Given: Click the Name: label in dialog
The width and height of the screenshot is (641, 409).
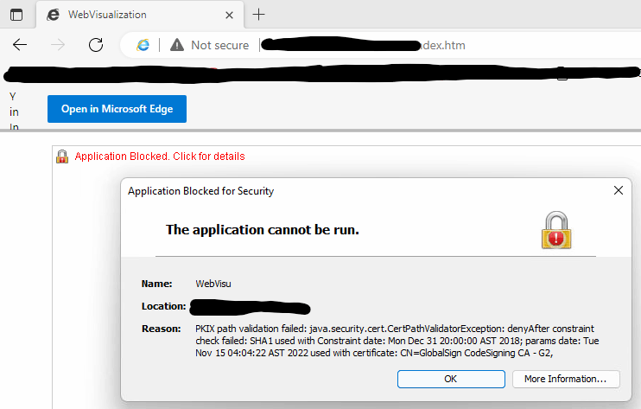Looking at the screenshot, I should (x=157, y=284).
